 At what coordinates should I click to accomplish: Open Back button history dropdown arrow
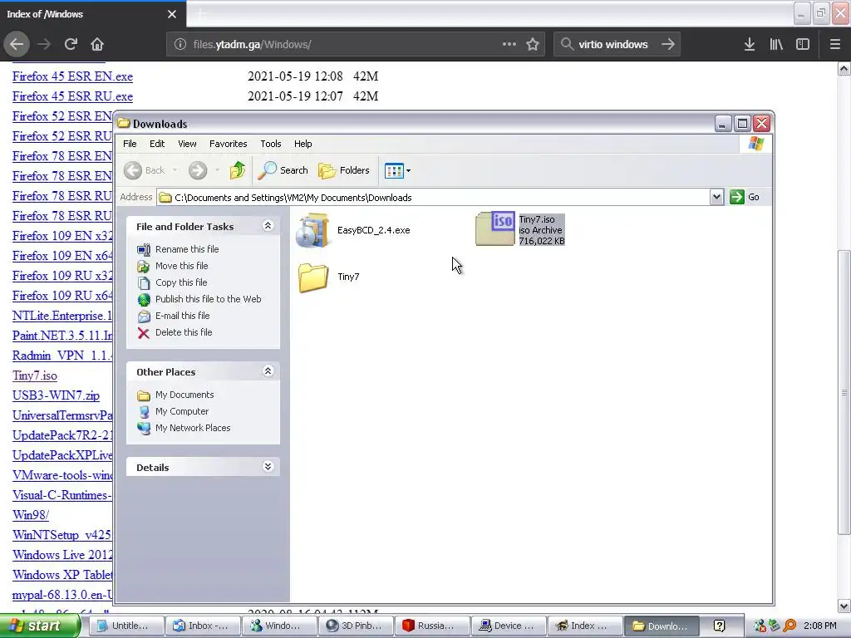[x=175, y=170]
